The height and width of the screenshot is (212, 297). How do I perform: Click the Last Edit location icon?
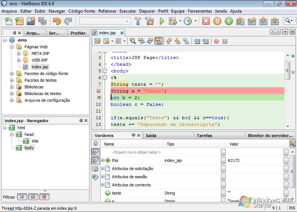coord(98,41)
